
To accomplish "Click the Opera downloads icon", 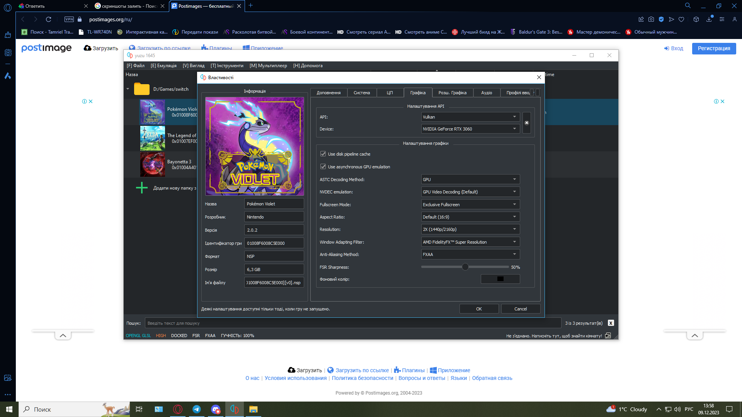I will (x=709, y=19).
